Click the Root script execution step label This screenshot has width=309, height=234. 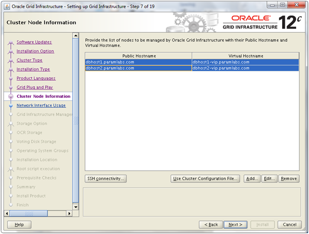(38, 169)
